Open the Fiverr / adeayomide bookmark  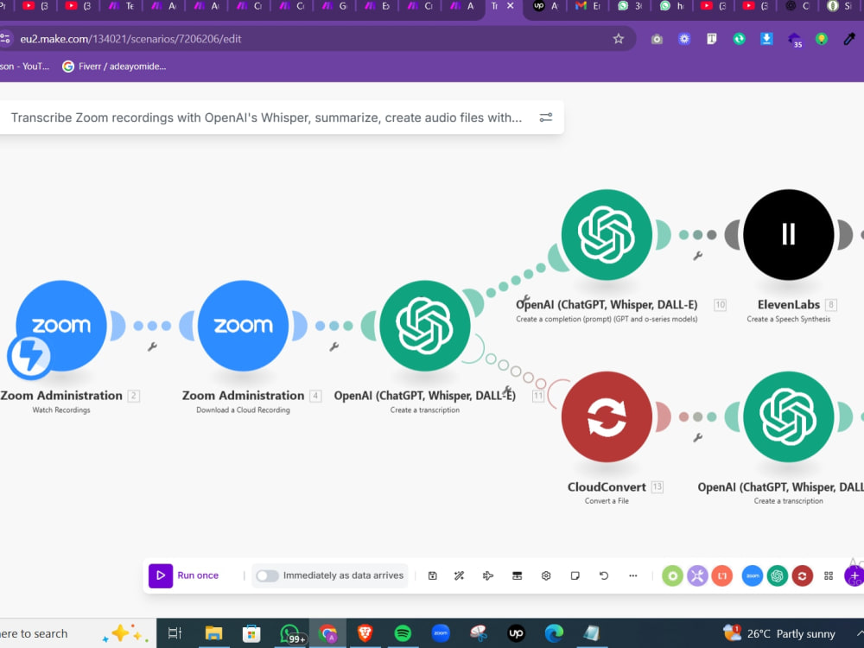[114, 67]
